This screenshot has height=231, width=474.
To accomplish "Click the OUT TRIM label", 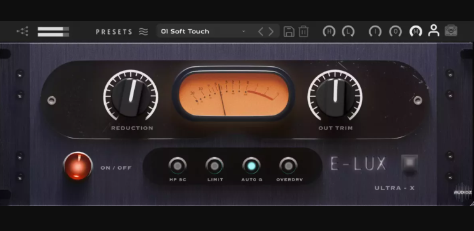I will [335, 128].
